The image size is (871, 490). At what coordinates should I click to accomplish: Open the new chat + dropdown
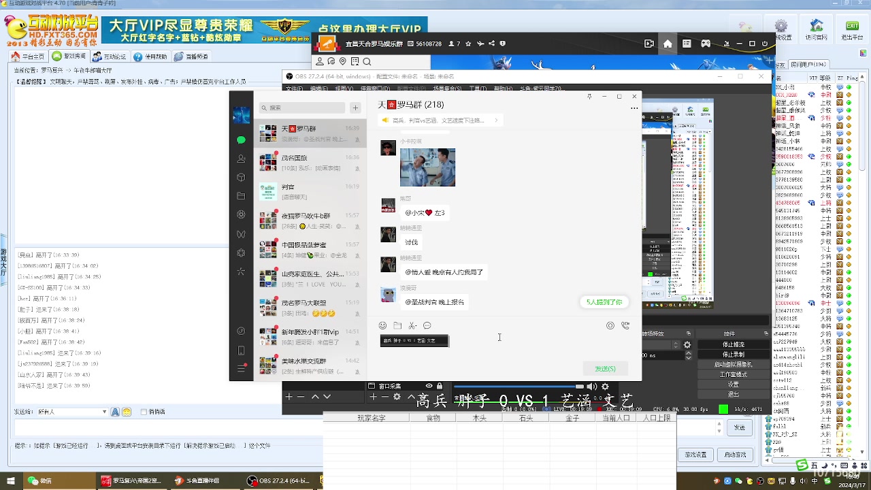point(355,108)
